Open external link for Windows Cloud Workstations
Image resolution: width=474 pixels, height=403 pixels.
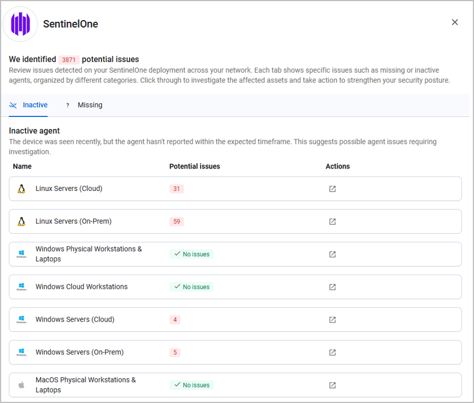[x=332, y=287]
